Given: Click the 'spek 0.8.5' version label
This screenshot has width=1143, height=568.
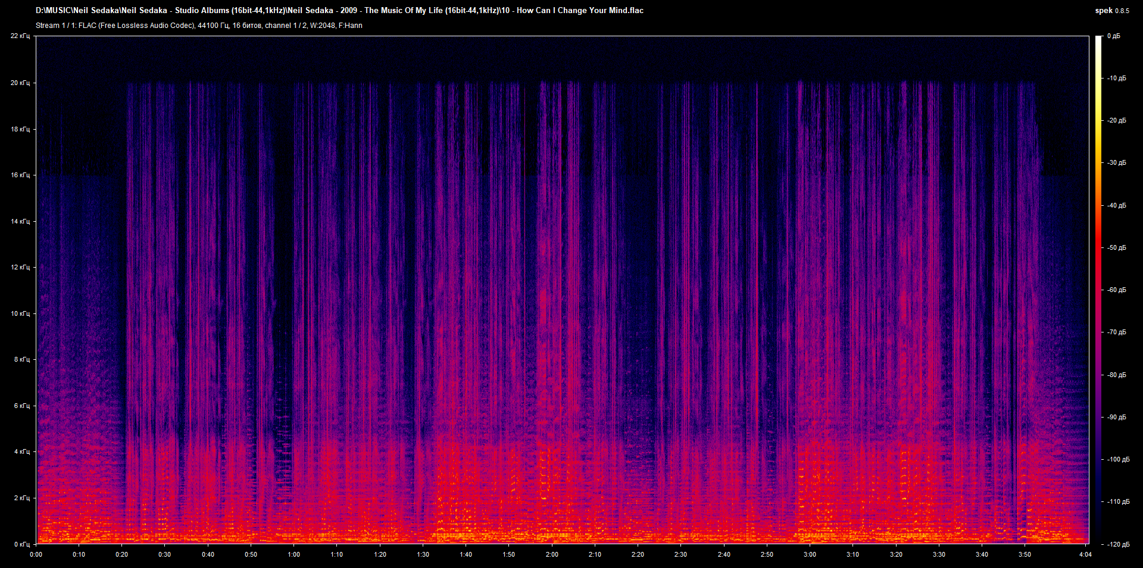Looking at the screenshot, I should coord(1112,11).
